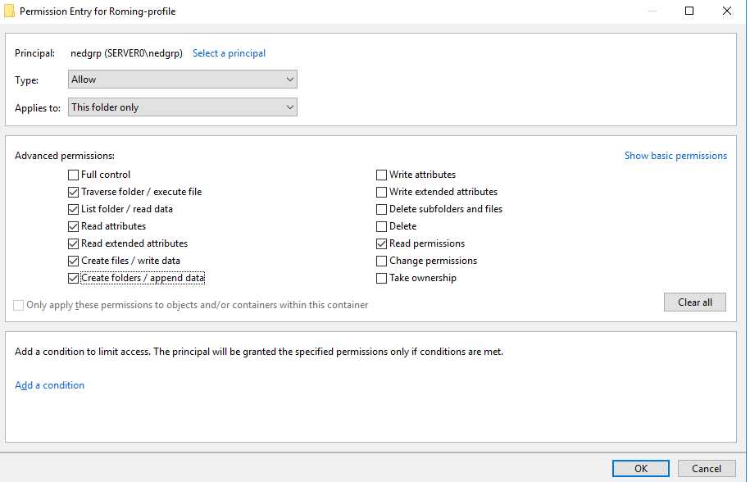The image size is (750, 482).
Task: Expand the 'Applies to' dropdown
Action: tap(182, 107)
